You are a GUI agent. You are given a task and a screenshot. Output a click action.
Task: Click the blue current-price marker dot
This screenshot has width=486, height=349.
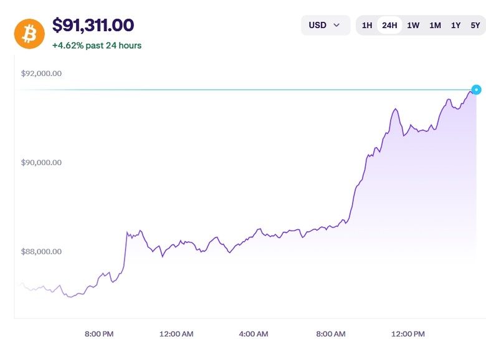click(x=477, y=90)
